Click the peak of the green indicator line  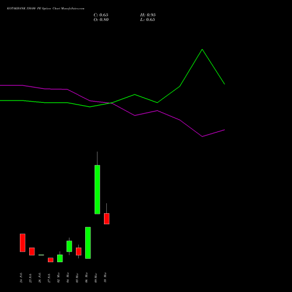(x=202, y=50)
